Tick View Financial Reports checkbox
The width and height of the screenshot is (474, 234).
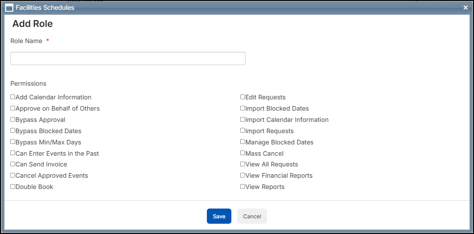pos(243,175)
